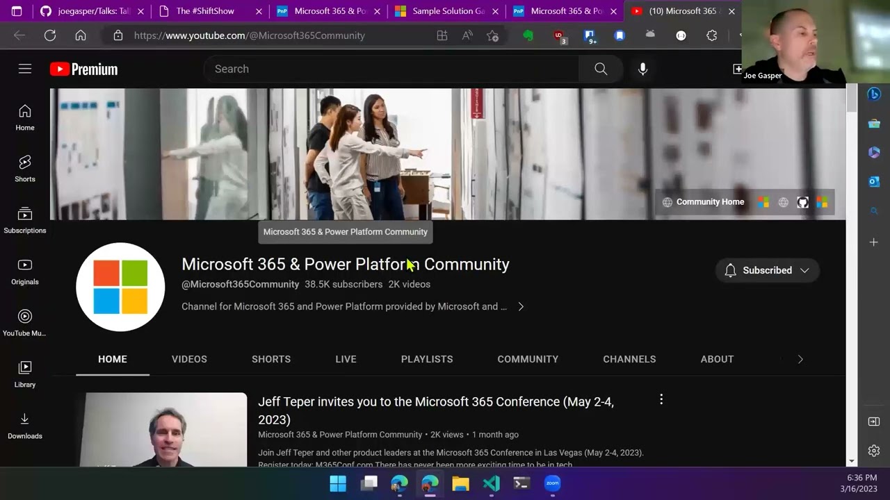The width and height of the screenshot is (890, 500).
Task: Click the YouTube search magnifier button
Action: (x=601, y=69)
